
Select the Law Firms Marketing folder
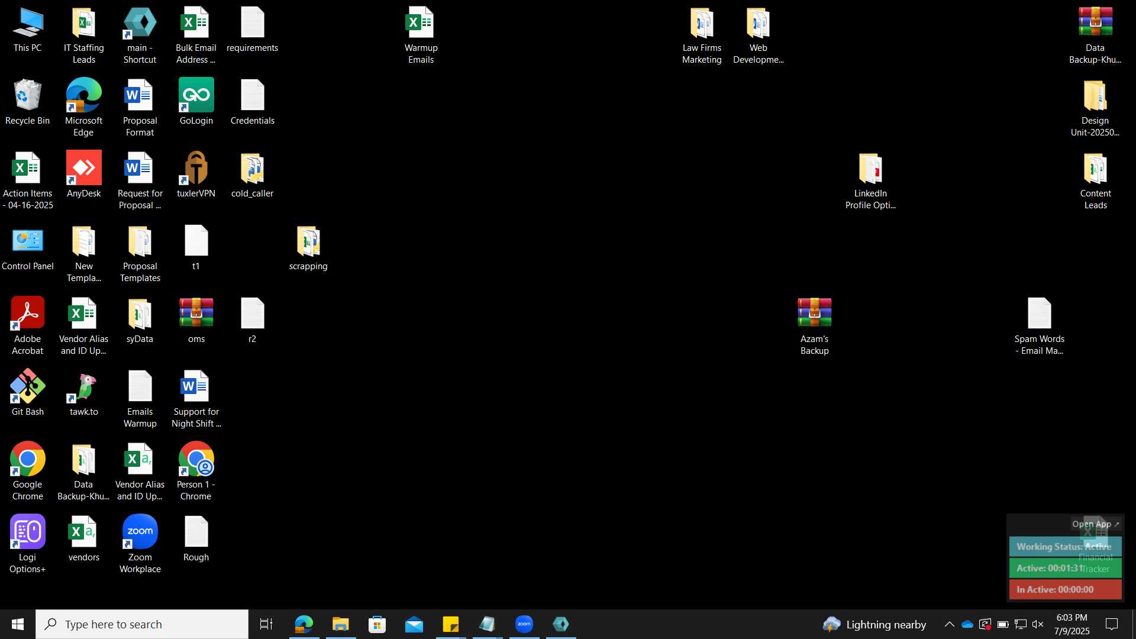point(702,35)
